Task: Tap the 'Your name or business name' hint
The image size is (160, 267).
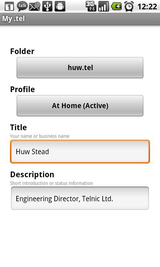Action: pos(40,136)
